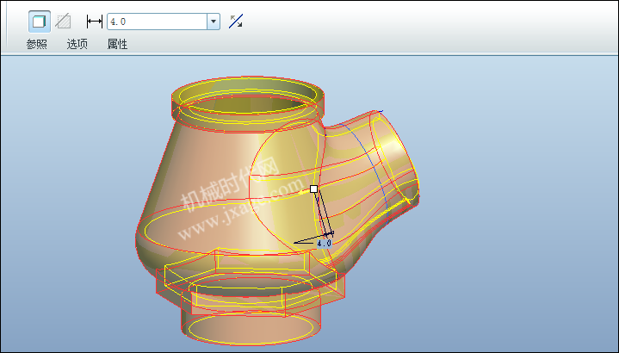619x353 pixels.
Task: Select the hexagonal nut section of model
Action: [249, 281]
